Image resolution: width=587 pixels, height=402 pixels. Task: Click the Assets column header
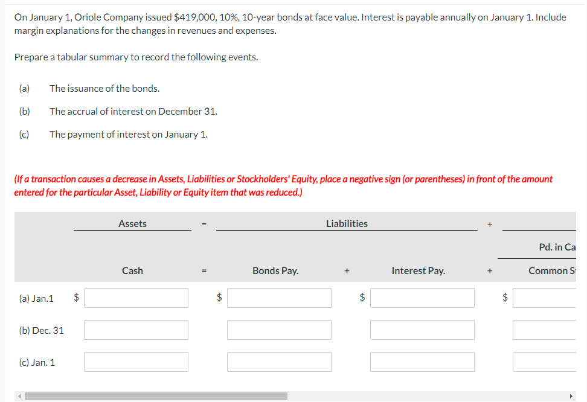(132, 223)
